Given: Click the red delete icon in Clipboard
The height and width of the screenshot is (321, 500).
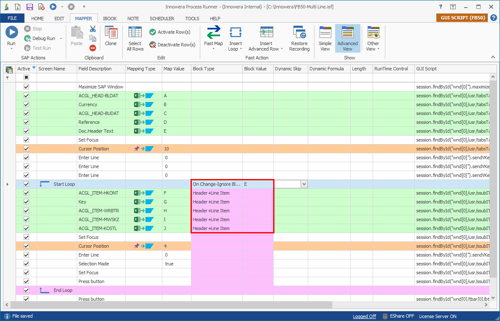Looking at the screenshot, I should pos(93,48).
